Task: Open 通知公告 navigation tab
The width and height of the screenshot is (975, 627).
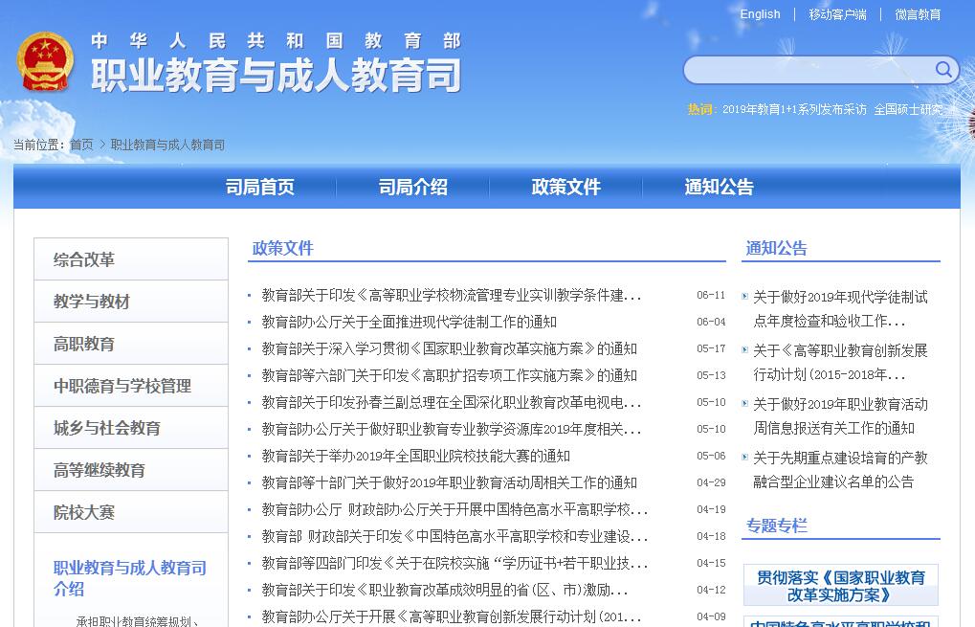Action: point(719,188)
